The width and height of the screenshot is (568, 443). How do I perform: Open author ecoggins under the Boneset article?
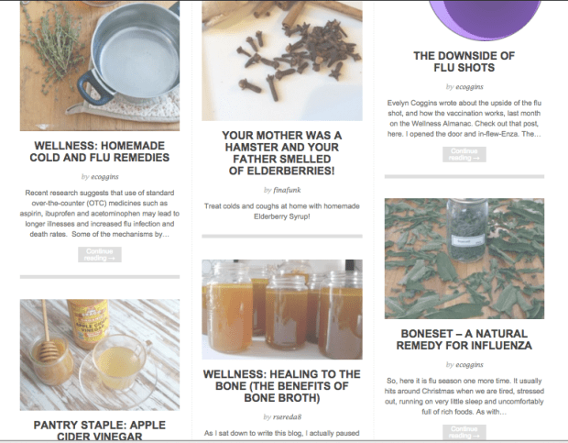click(469, 365)
